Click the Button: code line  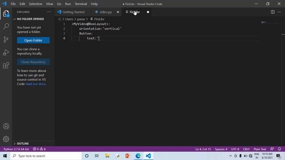pyautogui.click(x=86, y=34)
